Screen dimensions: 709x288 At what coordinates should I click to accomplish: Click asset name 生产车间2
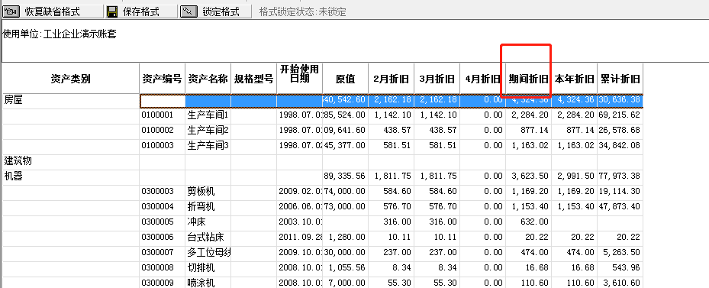(x=208, y=131)
